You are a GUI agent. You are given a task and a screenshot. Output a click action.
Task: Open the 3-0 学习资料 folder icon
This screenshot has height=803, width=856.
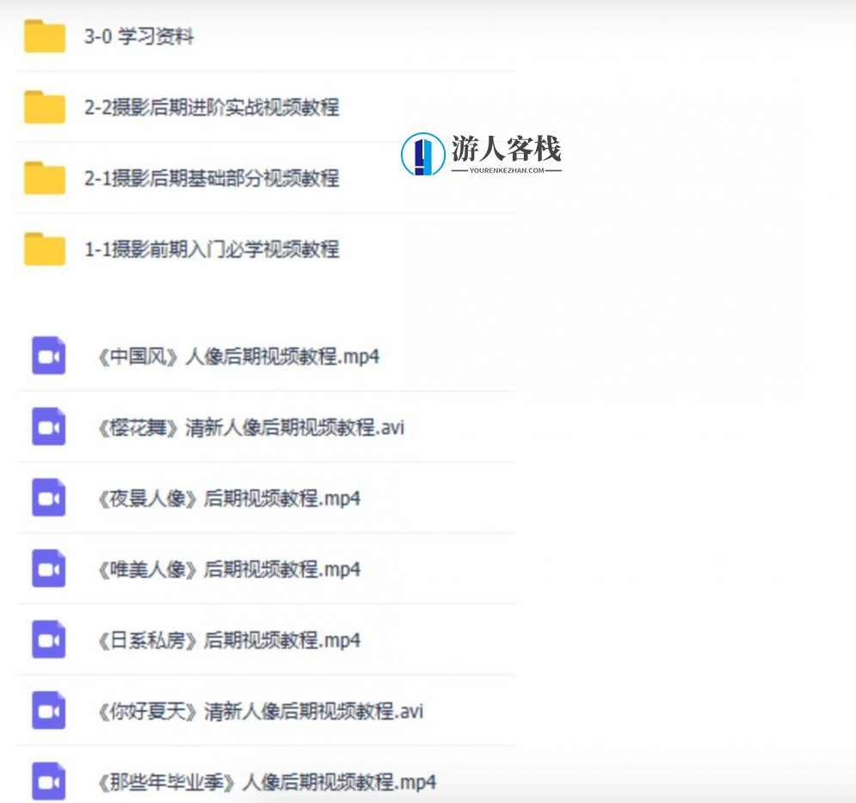[x=44, y=36]
